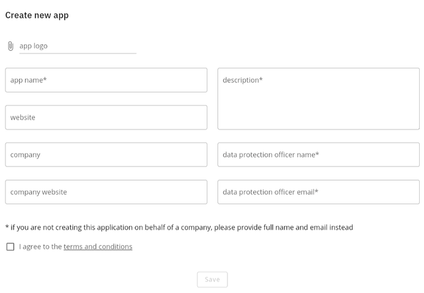Image resolution: width=424 pixels, height=293 pixels.
Task: Click the footnote about providing full name
Action: pos(179,227)
